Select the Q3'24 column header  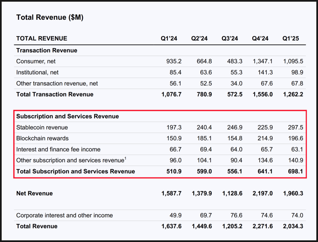click(230, 39)
